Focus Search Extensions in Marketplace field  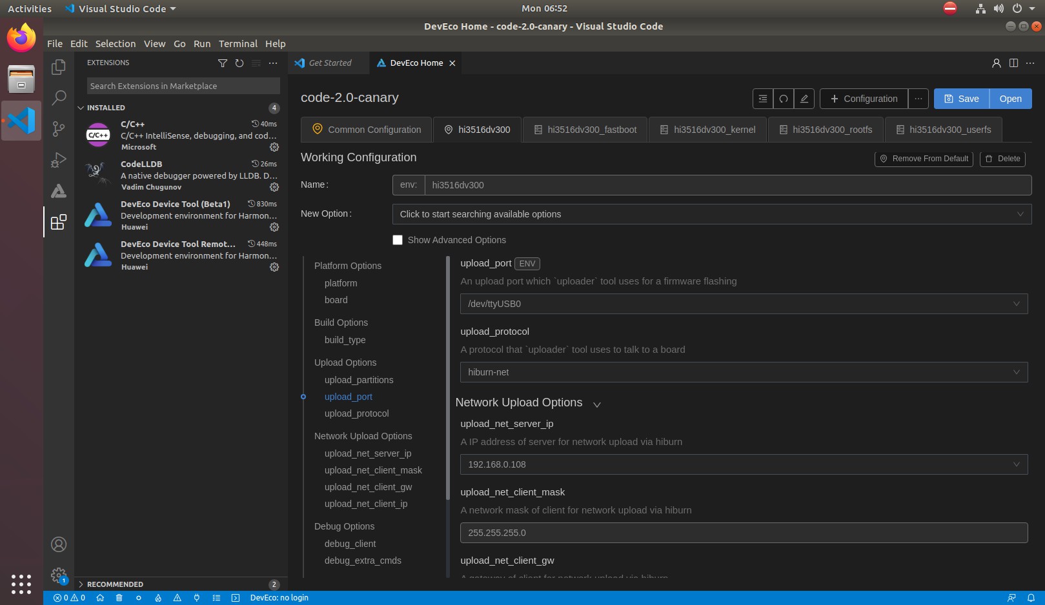183,86
